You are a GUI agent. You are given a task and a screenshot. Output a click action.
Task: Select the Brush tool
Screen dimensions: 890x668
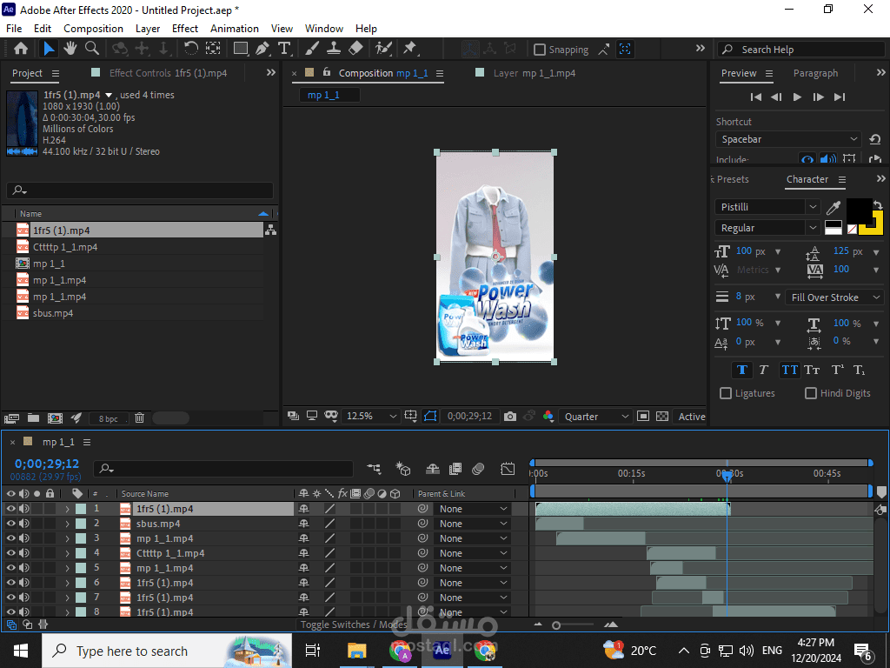click(312, 49)
